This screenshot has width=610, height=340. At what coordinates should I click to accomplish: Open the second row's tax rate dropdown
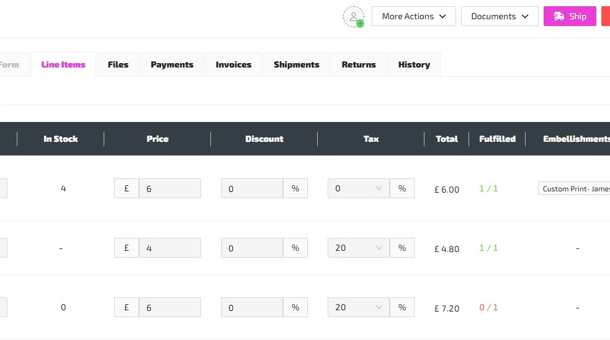(x=358, y=248)
